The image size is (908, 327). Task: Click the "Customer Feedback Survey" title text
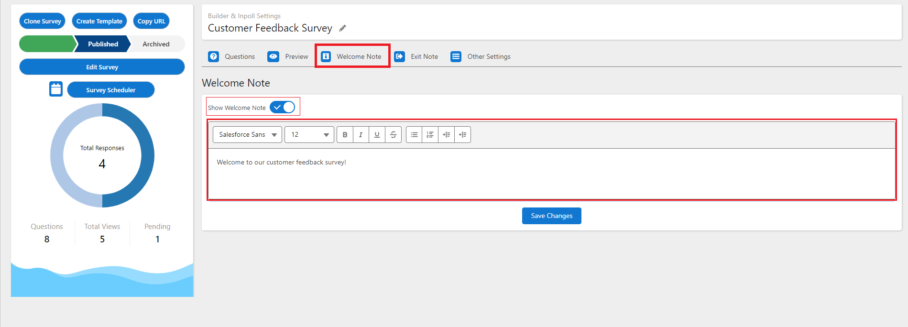(x=270, y=28)
